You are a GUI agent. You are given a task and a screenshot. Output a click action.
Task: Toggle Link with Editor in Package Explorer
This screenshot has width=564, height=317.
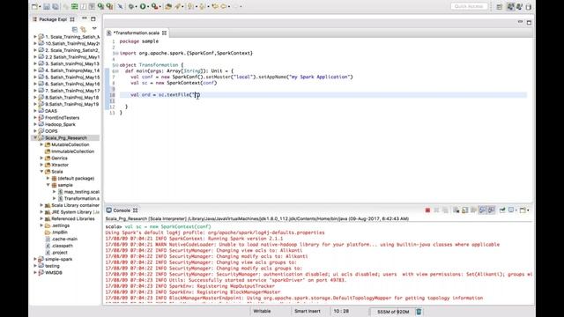[x=84, y=29]
